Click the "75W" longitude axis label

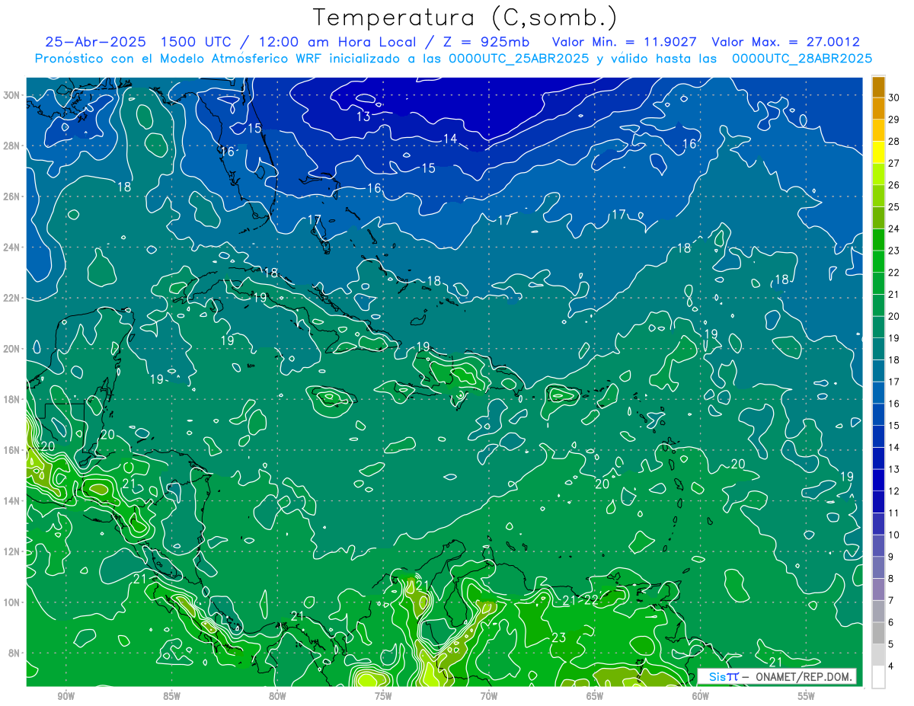click(383, 696)
